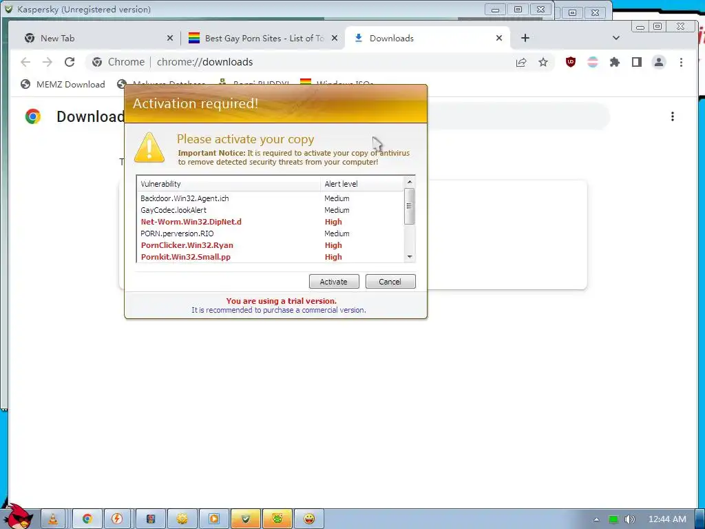Screen dimensions: 705x529
Task: Open a new browser tab with plus
Action: (x=525, y=39)
